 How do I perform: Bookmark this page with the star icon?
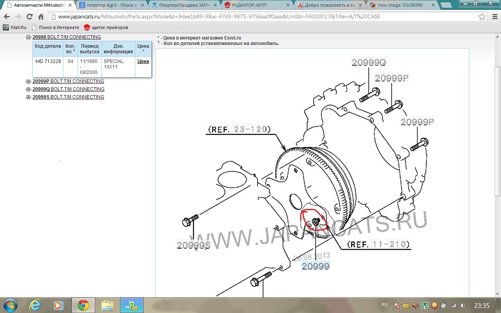(482, 17)
